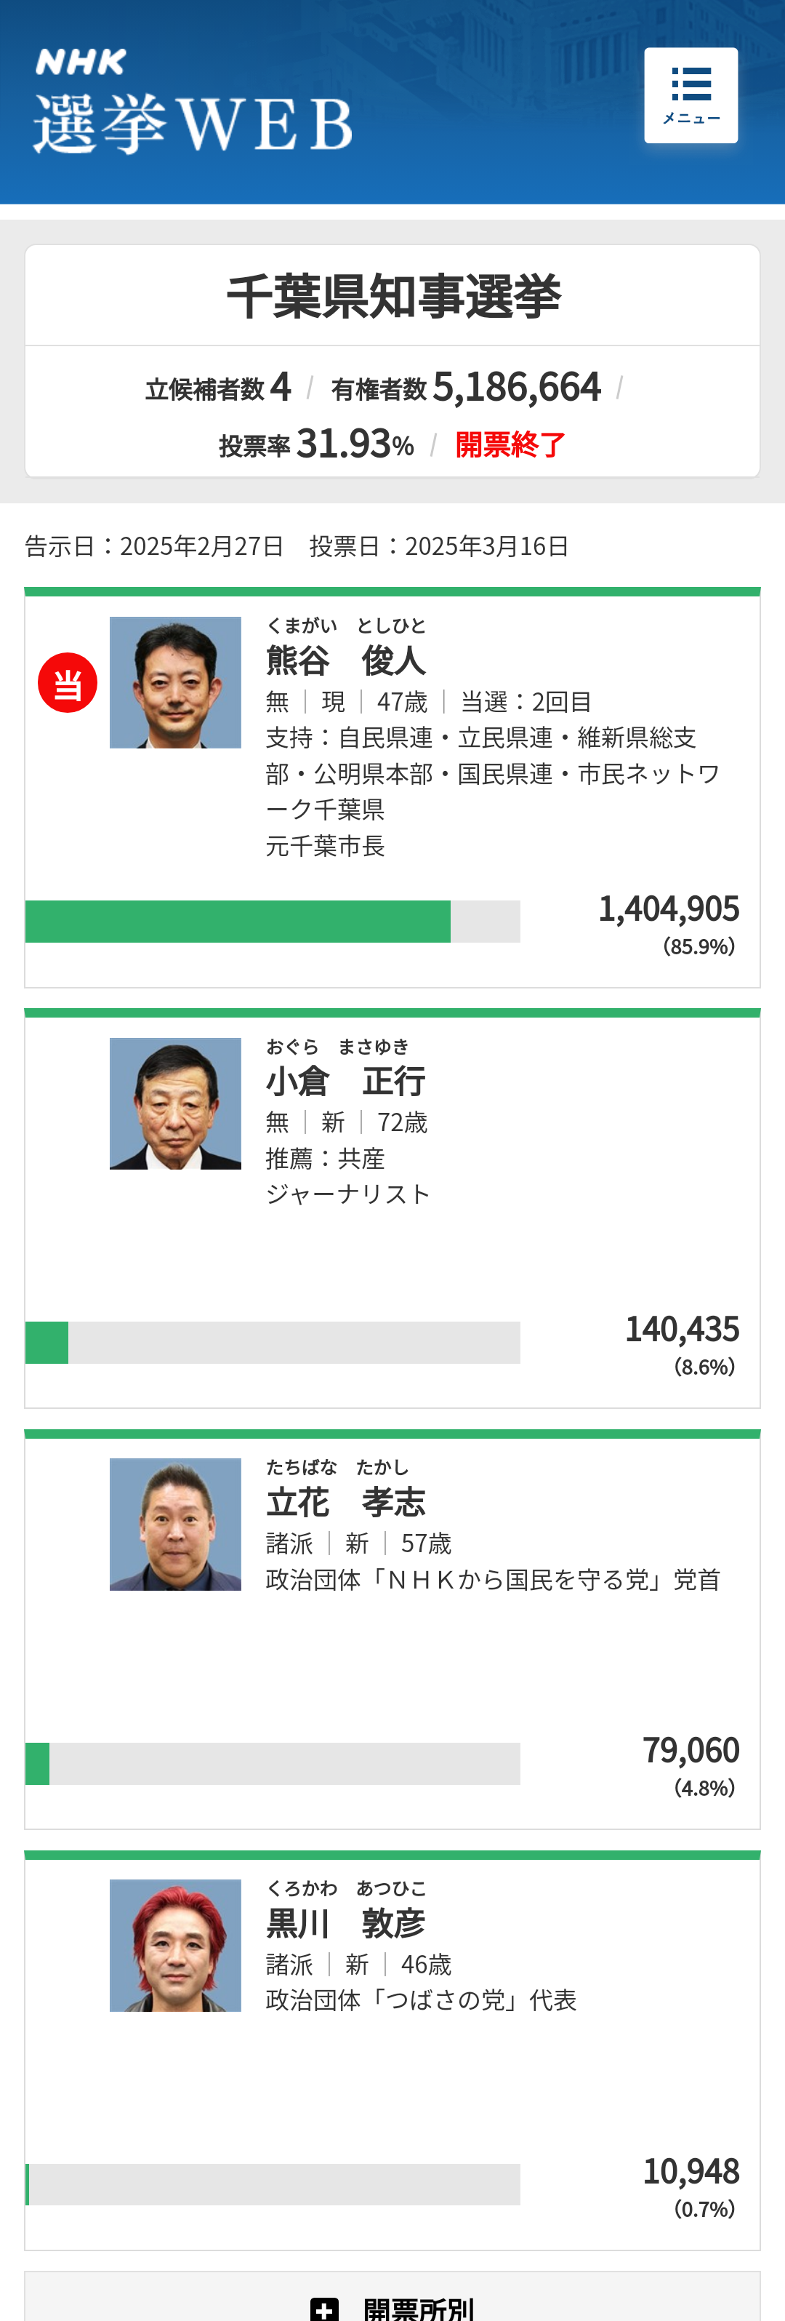Click the candidate name 熊谷 俊人

tap(346, 660)
